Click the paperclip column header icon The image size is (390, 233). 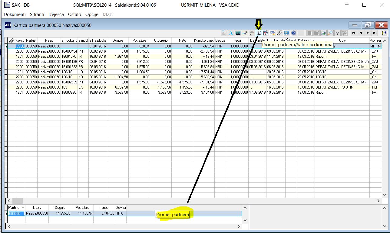click(x=11, y=40)
